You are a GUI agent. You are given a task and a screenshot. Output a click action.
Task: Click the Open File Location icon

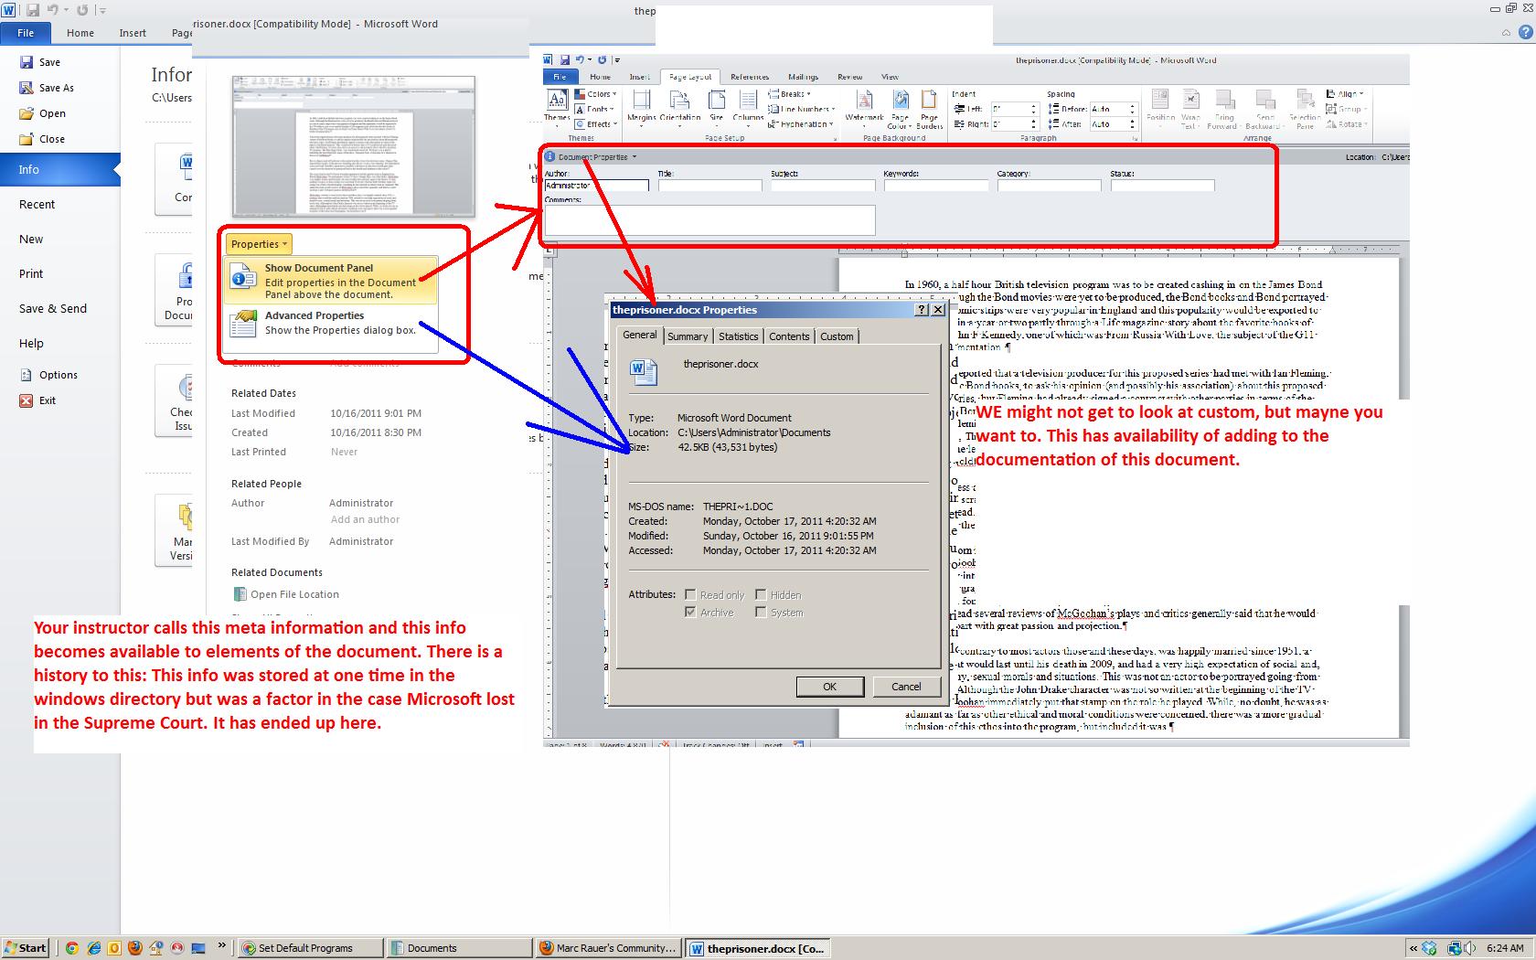pos(240,594)
